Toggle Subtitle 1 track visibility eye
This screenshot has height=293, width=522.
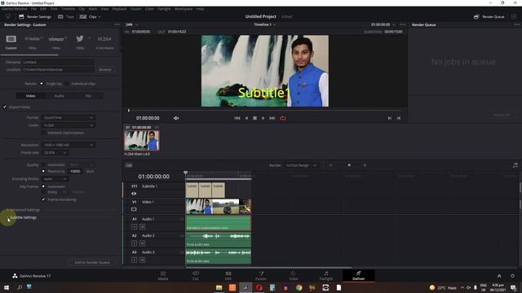(x=134, y=194)
